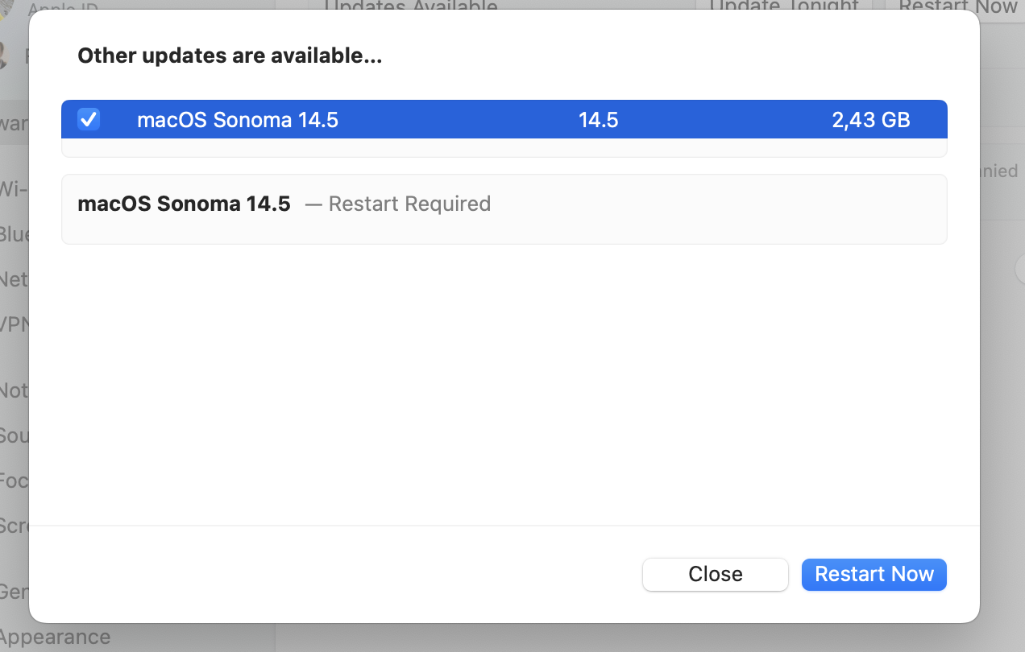Open Appearance in the settings sidebar
1025x652 pixels.
pyautogui.click(x=55, y=638)
